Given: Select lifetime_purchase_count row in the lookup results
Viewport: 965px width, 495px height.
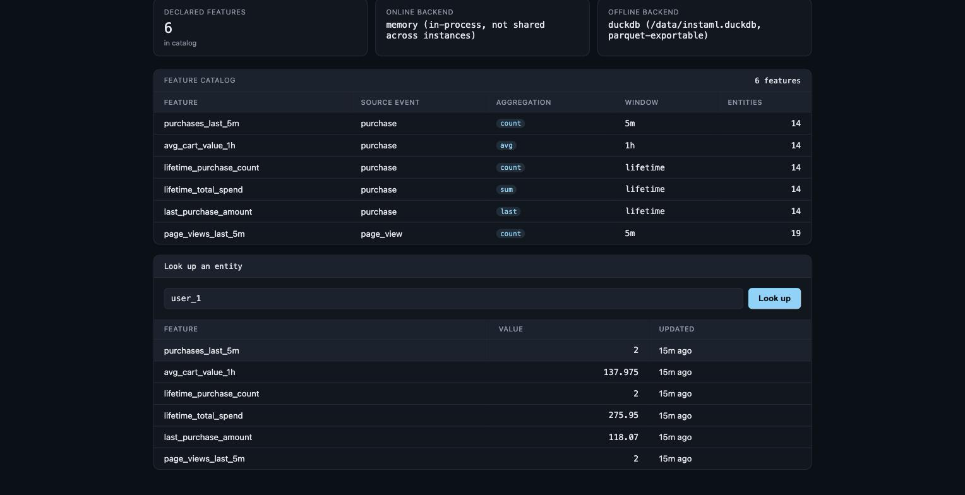Looking at the screenshot, I should [482, 393].
